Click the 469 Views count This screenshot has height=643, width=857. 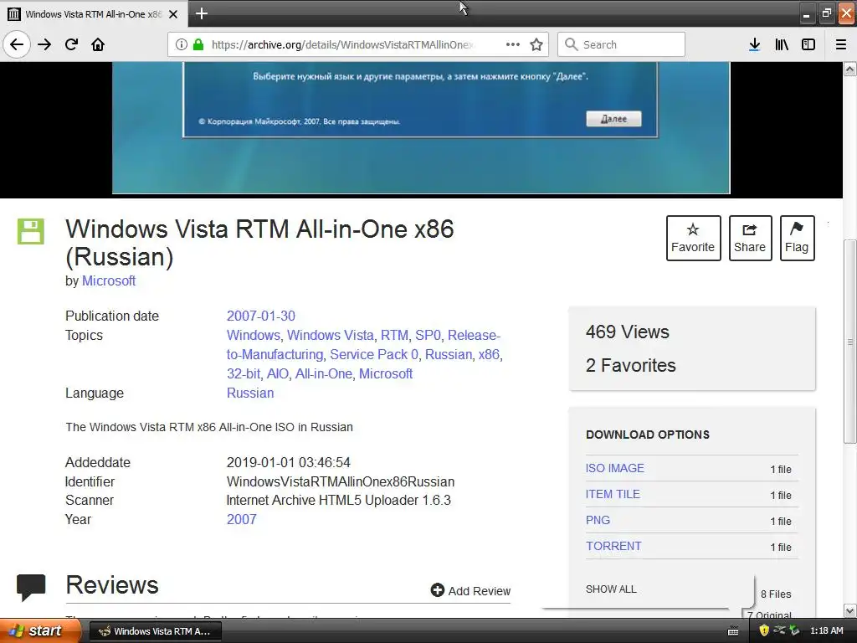click(x=628, y=332)
